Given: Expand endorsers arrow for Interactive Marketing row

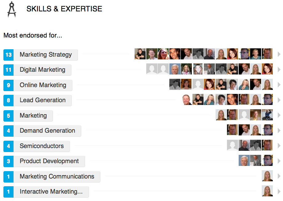Looking at the screenshot, I should (x=279, y=191).
